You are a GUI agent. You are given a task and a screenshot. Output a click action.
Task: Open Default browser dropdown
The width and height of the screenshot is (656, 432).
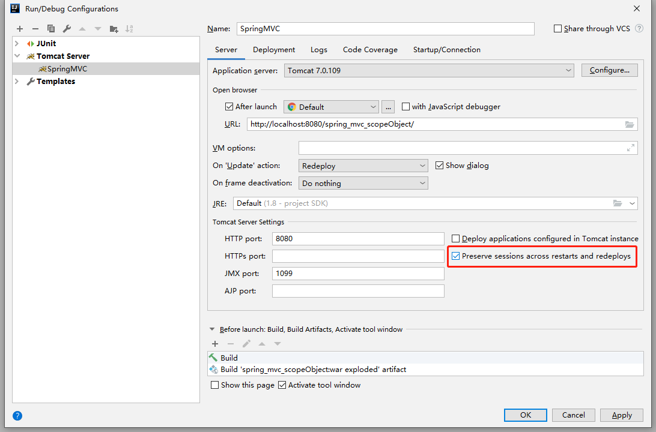coord(332,107)
